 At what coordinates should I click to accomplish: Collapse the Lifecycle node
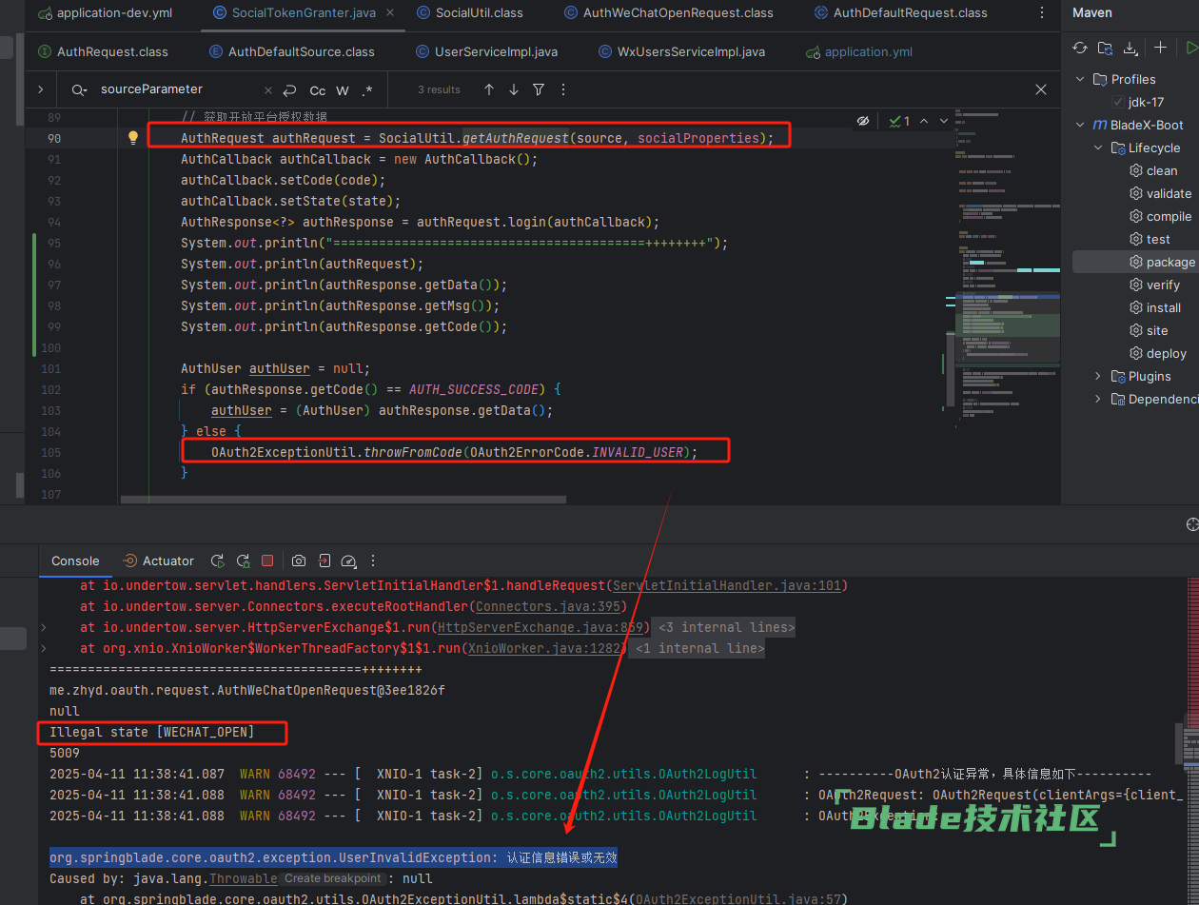click(1098, 148)
